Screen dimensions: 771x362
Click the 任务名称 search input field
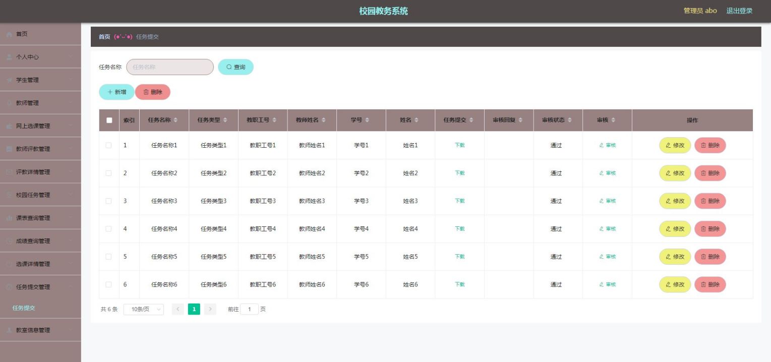click(x=170, y=67)
